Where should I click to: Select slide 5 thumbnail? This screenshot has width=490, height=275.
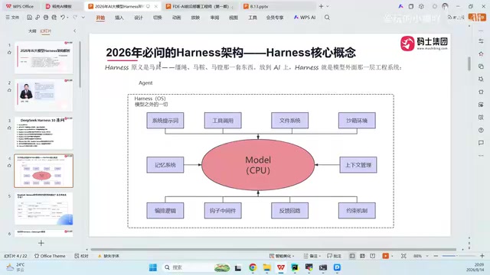[44, 209]
